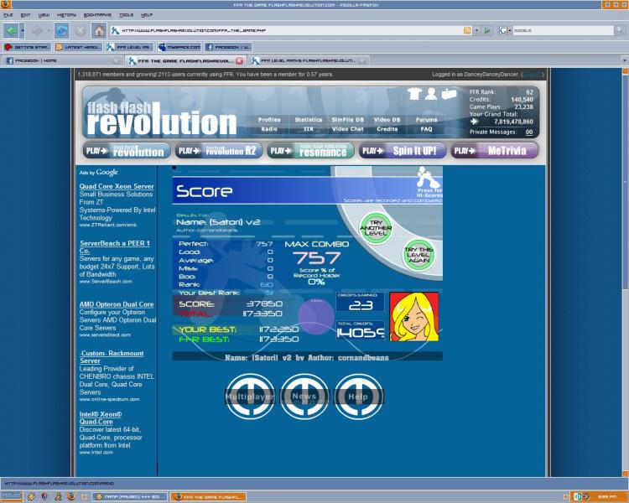Open the t-shirt shop icon in header
This screenshot has height=503, width=629.
[x=414, y=93]
